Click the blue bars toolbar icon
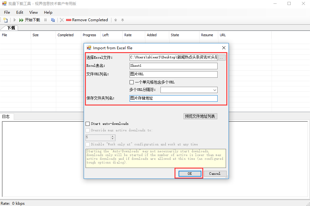Screen dimensions: 310x206 pyautogui.click(x=53, y=20)
